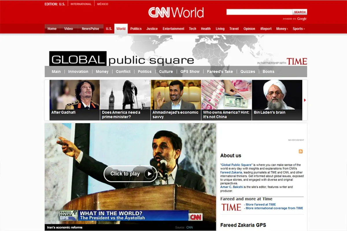Click the search input field
Image resolution: width=347 pixels, height=231 pixels.
(x=259, y=12)
